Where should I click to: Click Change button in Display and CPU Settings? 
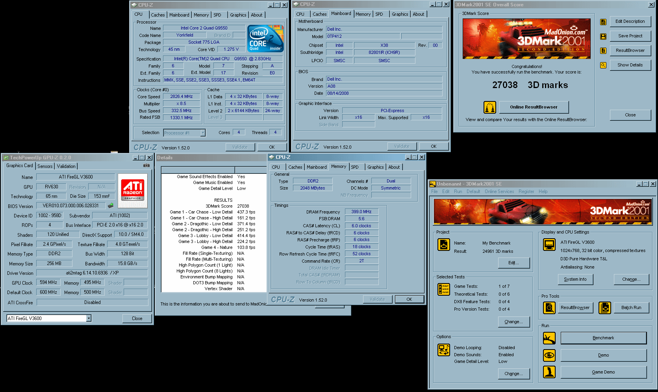(631, 280)
